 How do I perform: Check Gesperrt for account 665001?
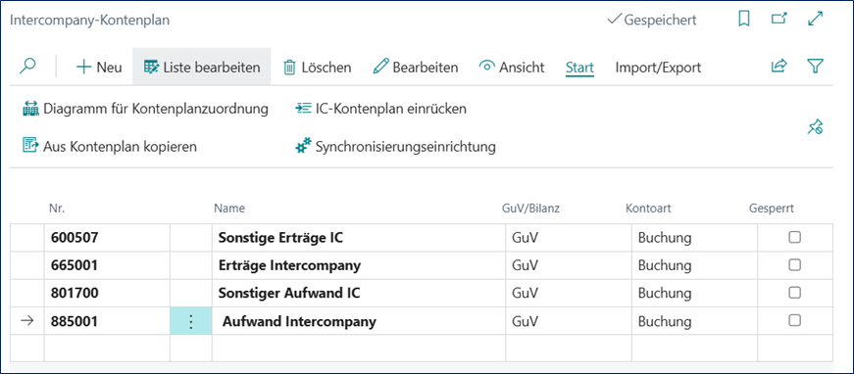coord(795,264)
